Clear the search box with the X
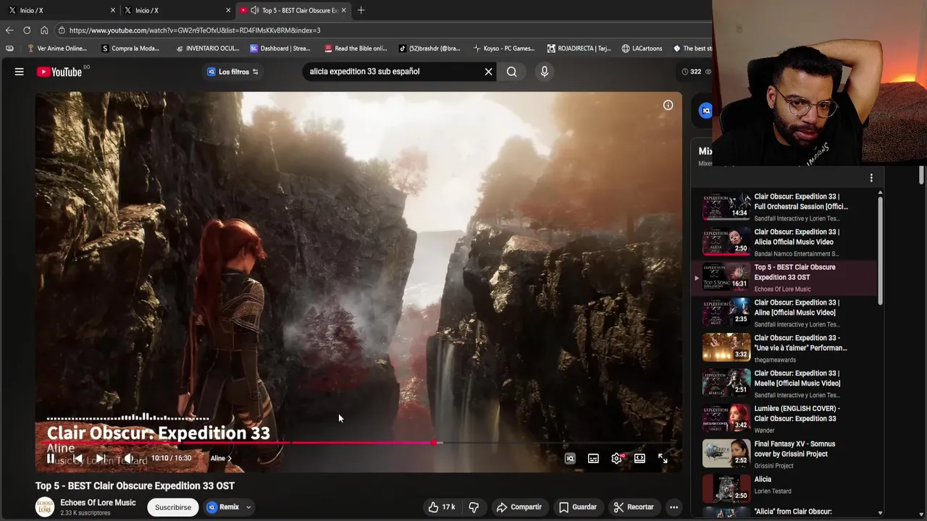Viewport: 927px width, 521px height. (x=488, y=72)
